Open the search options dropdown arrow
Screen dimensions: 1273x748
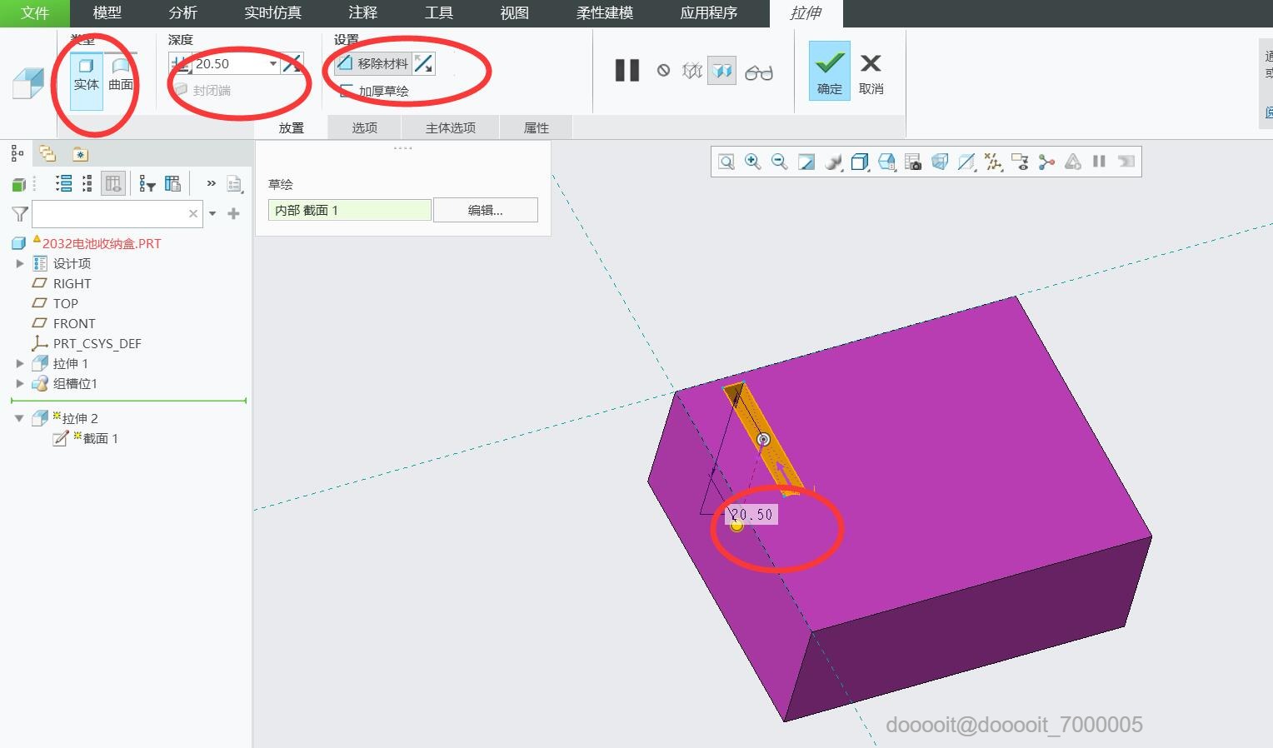tap(212, 214)
